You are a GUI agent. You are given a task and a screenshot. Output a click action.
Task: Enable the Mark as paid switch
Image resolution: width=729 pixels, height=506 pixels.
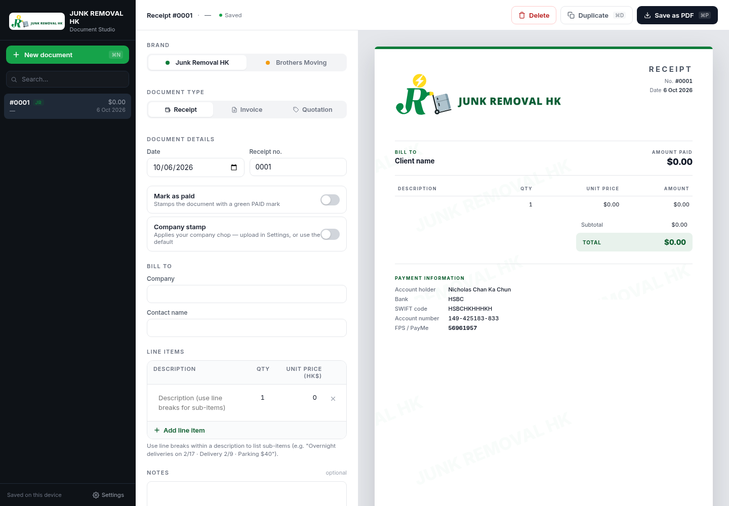[x=330, y=200]
